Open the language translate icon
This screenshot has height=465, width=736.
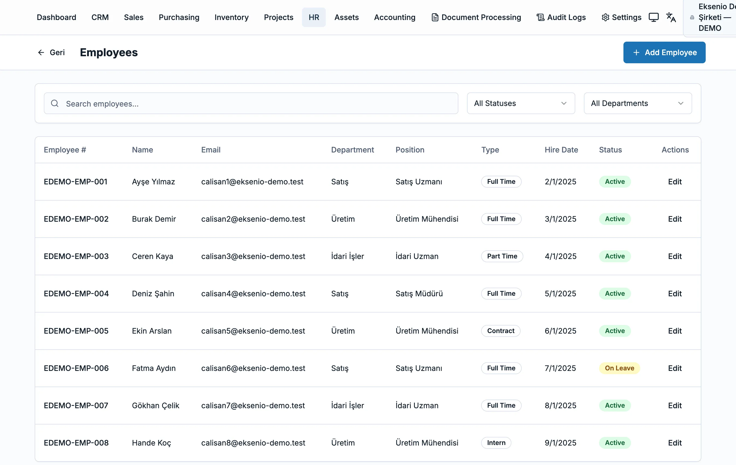pyautogui.click(x=671, y=17)
